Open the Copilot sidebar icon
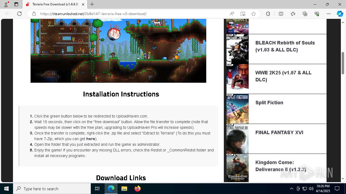 coord(340,14)
